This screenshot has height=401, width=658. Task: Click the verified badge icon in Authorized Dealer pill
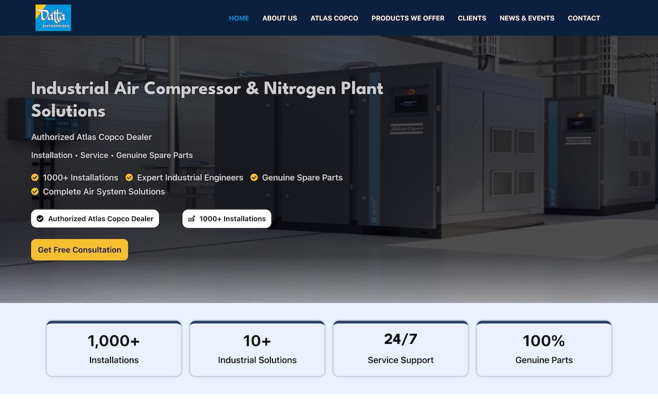point(40,218)
